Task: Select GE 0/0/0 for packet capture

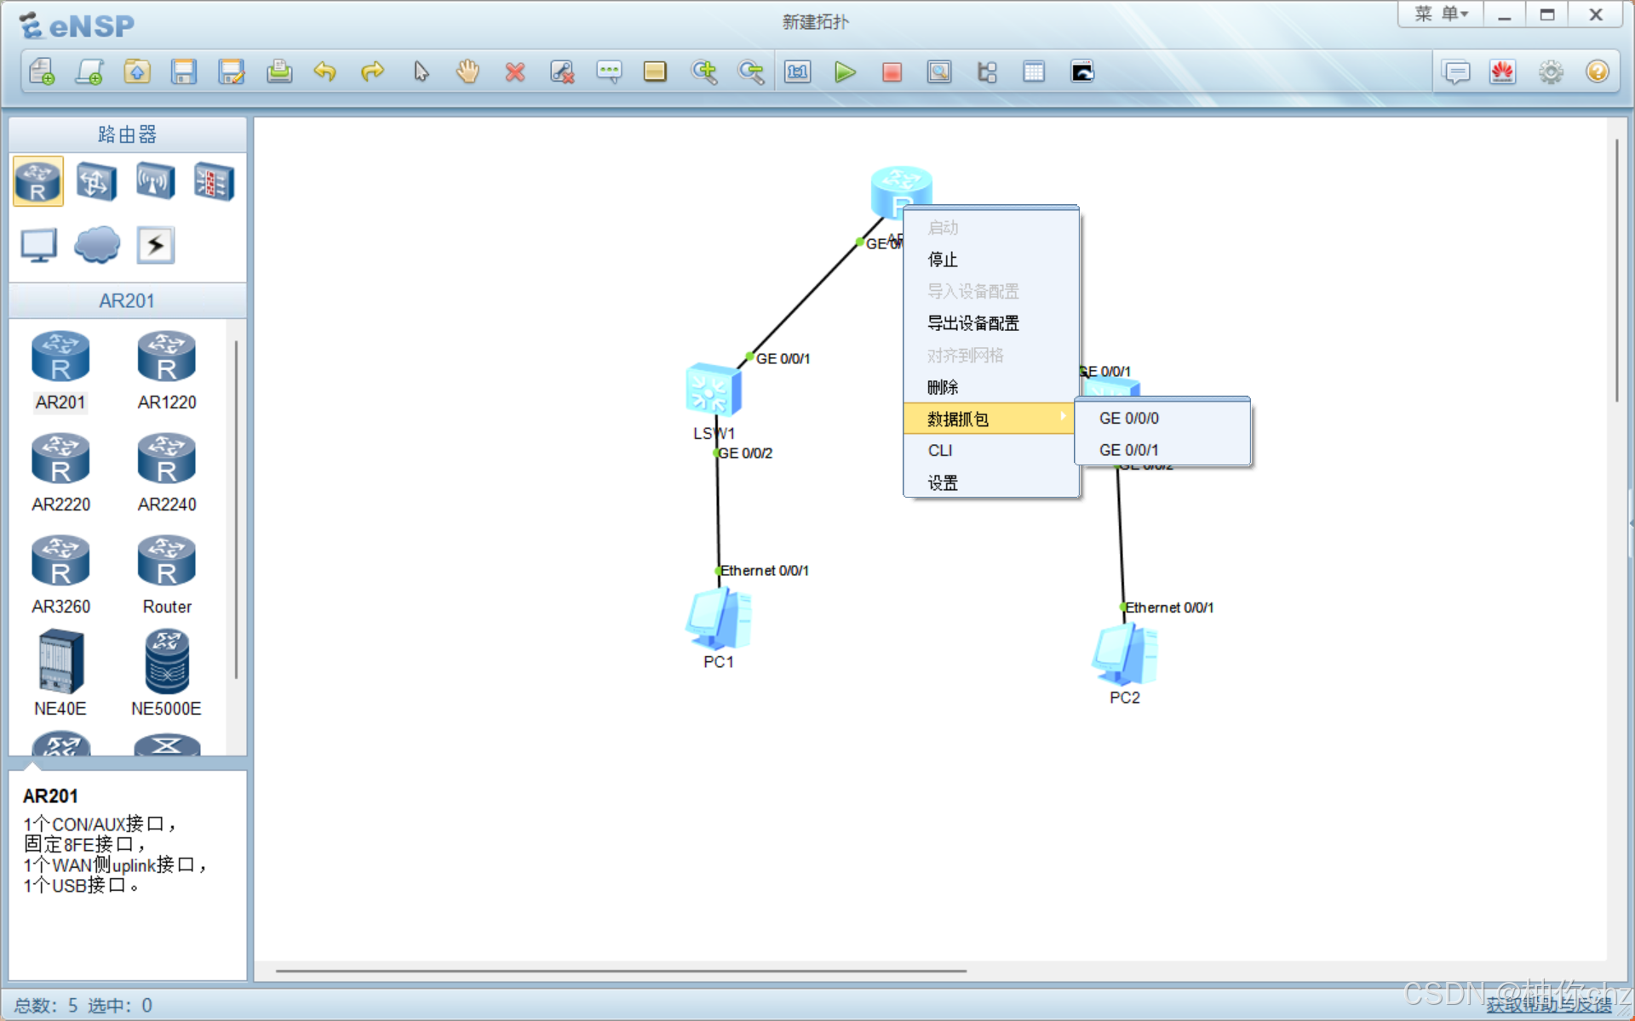Action: [1129, 419]
